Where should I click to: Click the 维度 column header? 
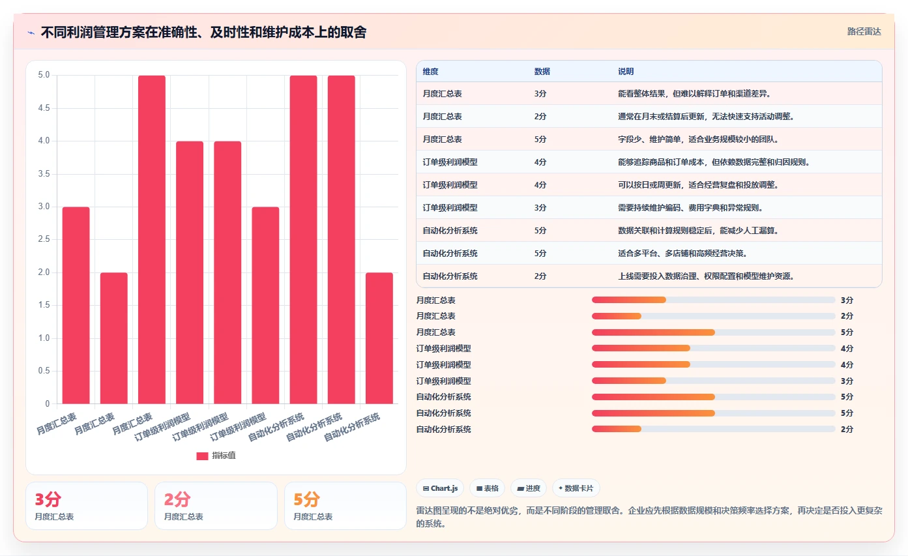tap(430, 72)
